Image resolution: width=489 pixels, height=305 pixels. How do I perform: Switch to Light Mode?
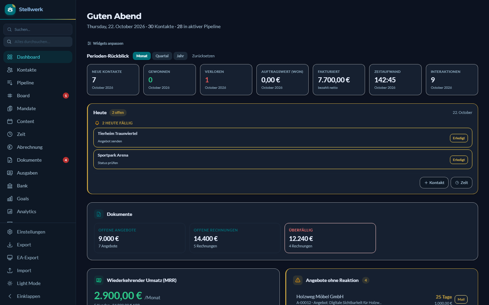click(x=38, y=283)
